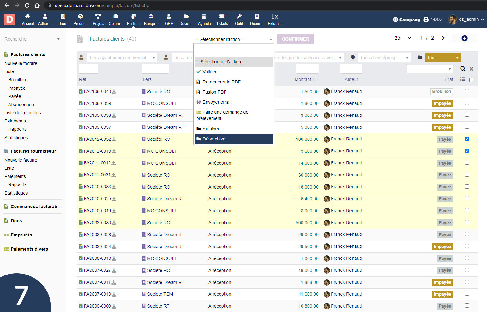
Task: Open the page size dropdown showing 25
Action: click(x=403, y=38)
